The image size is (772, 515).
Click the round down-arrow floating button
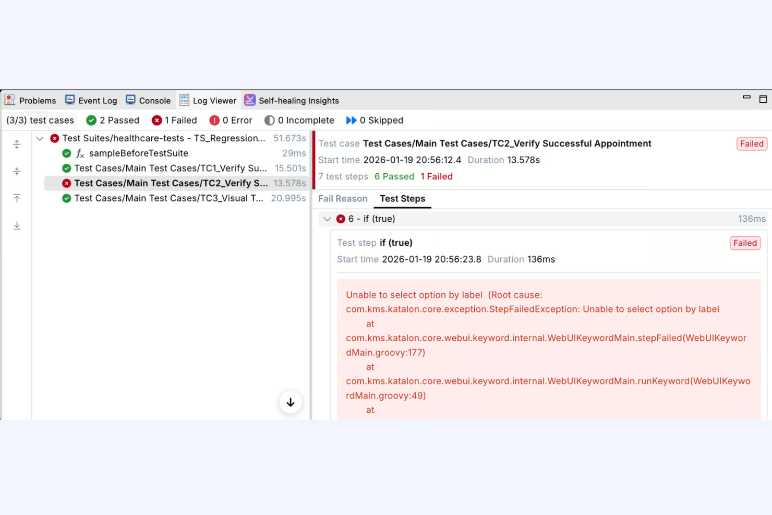coord(291,402)
